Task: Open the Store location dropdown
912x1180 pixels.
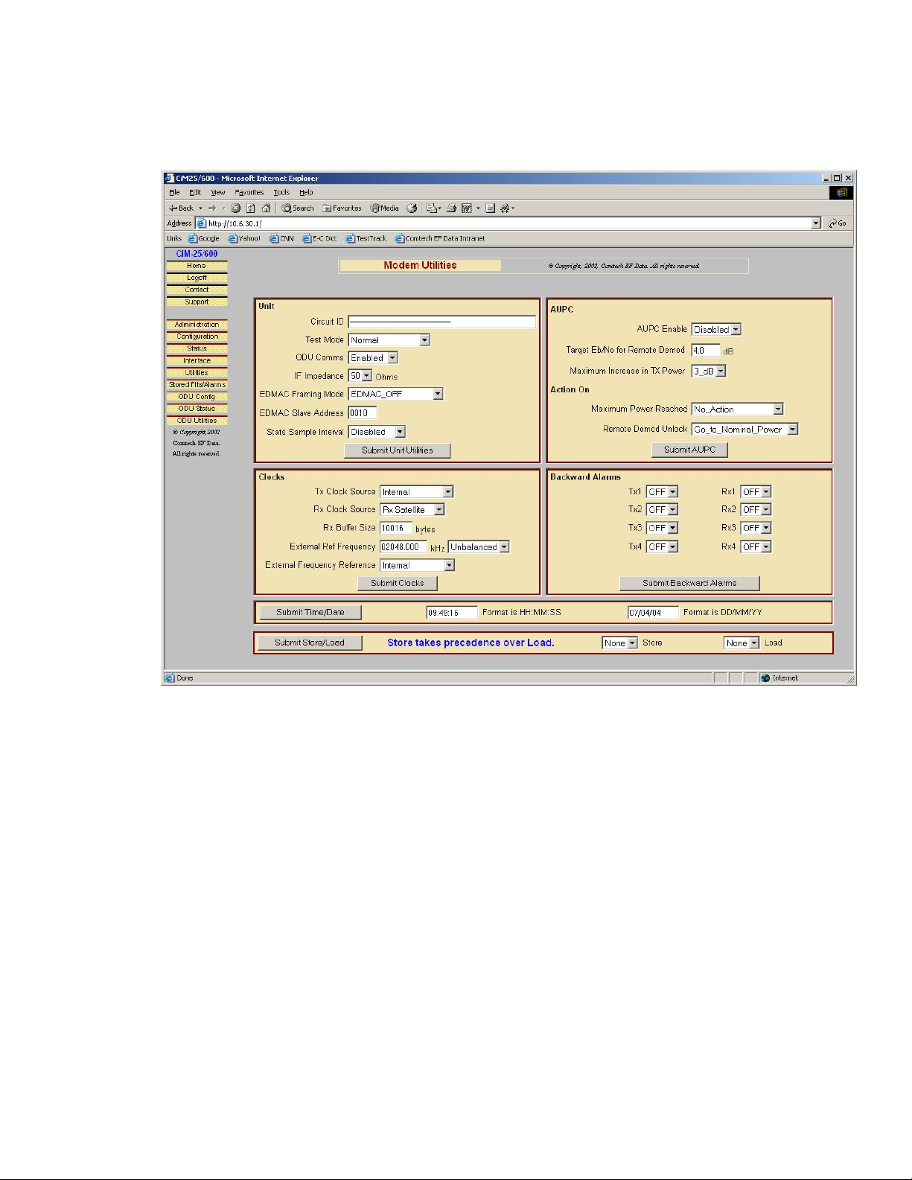Action: pos(619,643)
